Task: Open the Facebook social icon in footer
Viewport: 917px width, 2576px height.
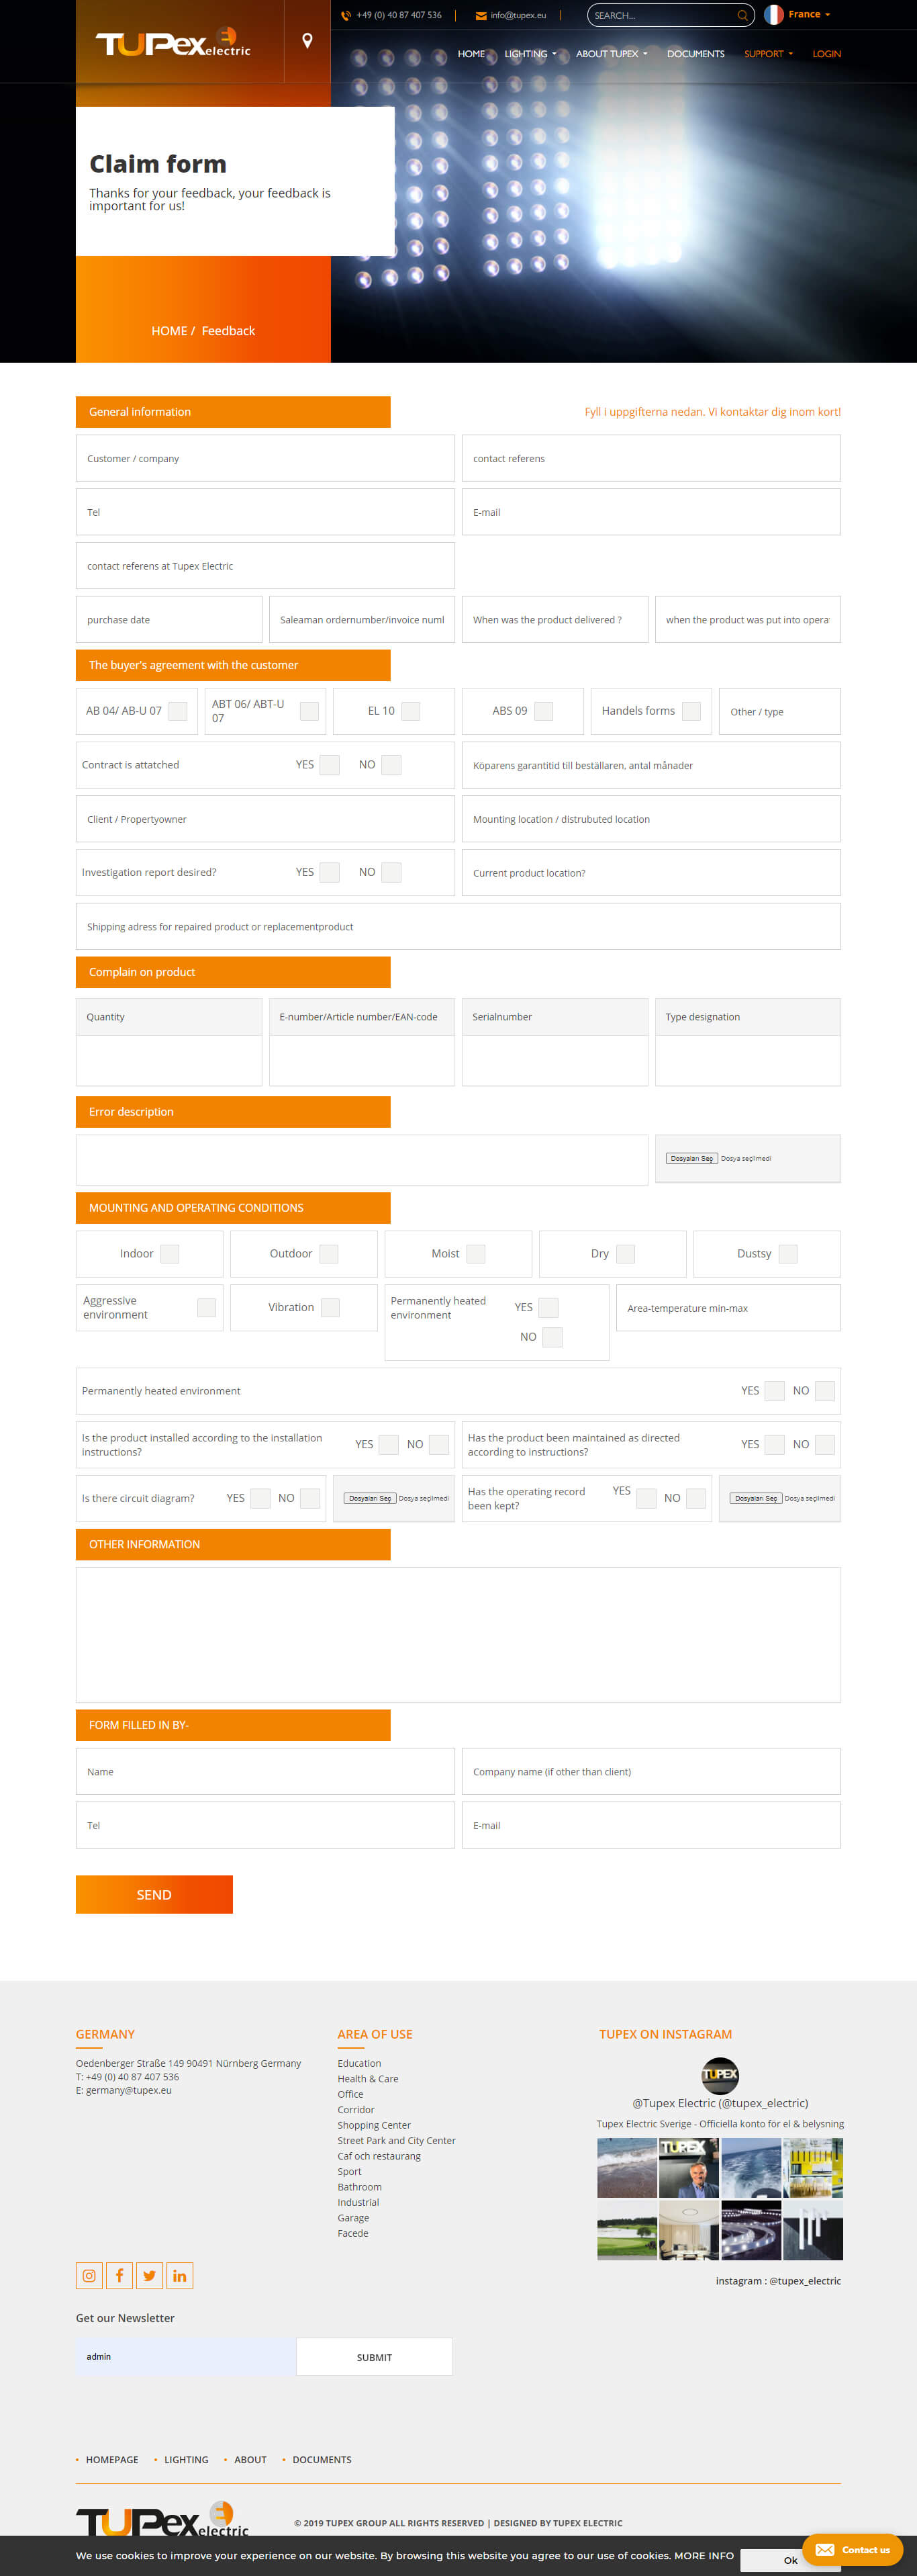Action: [119, 2275]
